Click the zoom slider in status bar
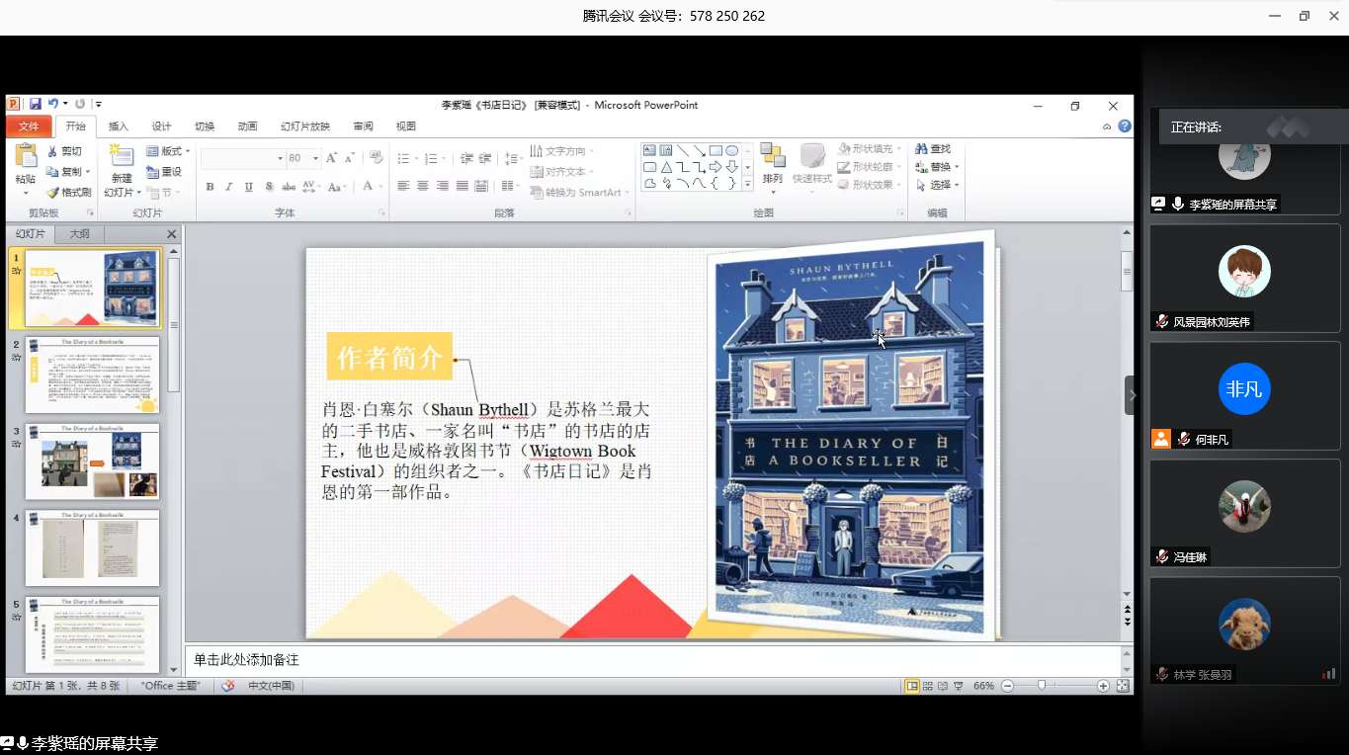Image resolution: width=1349 pixels, height=755 pixels. [x=1042, y=686]
